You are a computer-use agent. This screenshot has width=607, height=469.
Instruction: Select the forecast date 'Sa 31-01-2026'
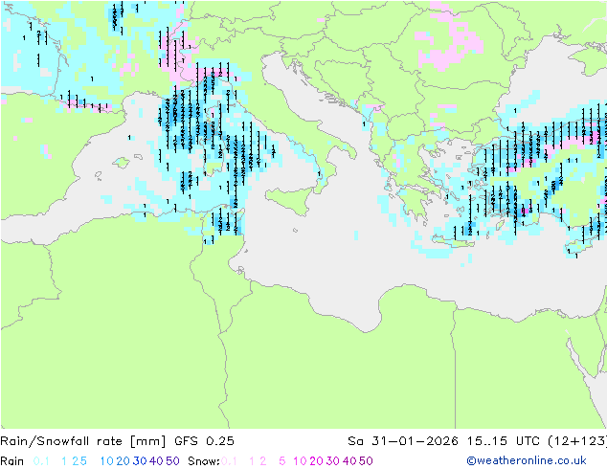pyautogui.click(x=403, y=441)
